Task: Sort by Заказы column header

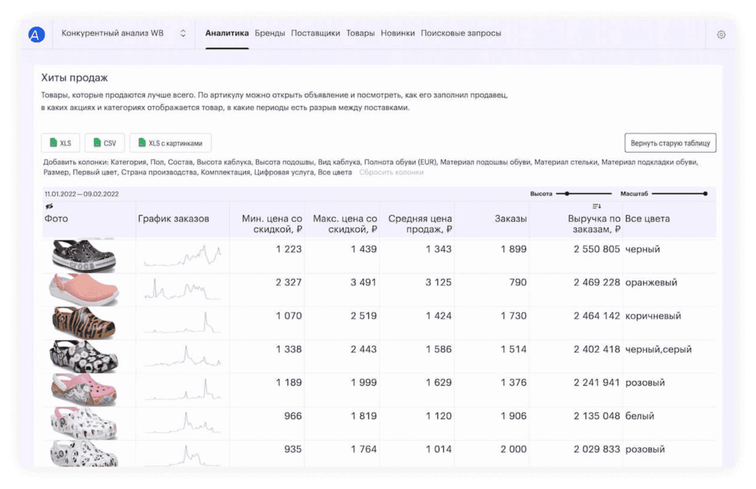Action: click(510, 218)
